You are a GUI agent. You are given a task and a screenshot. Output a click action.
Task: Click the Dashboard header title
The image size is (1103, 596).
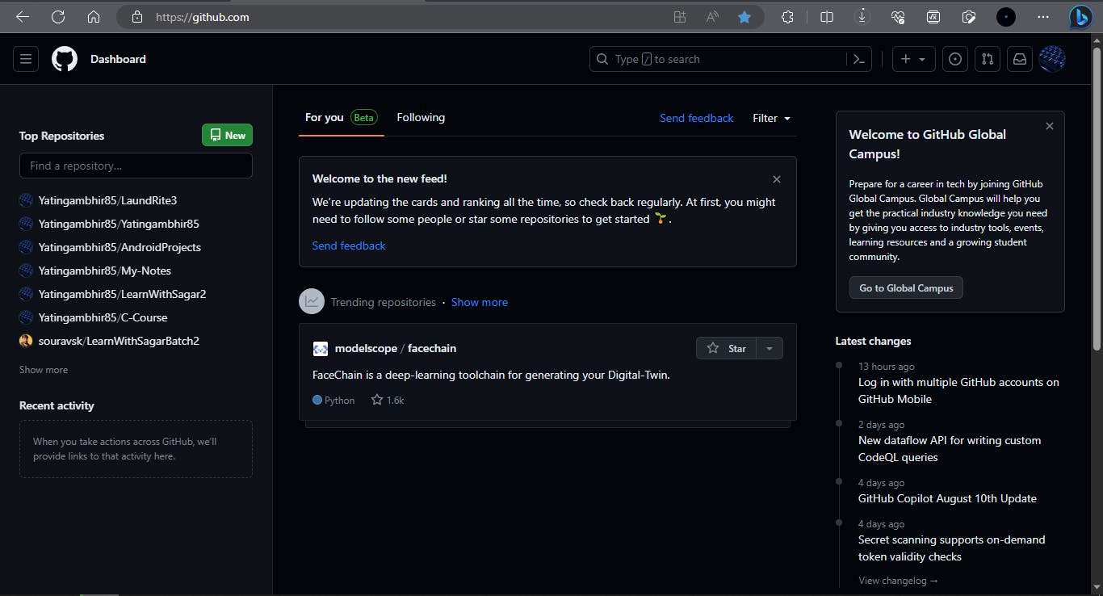tap(118, 59)
